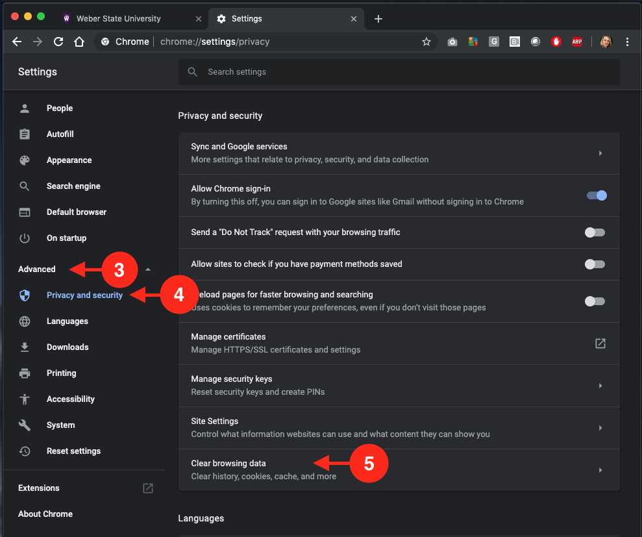Viewport: 642px width, 537px height.
Task: Open About Chrome page
Action: [45, 514]
